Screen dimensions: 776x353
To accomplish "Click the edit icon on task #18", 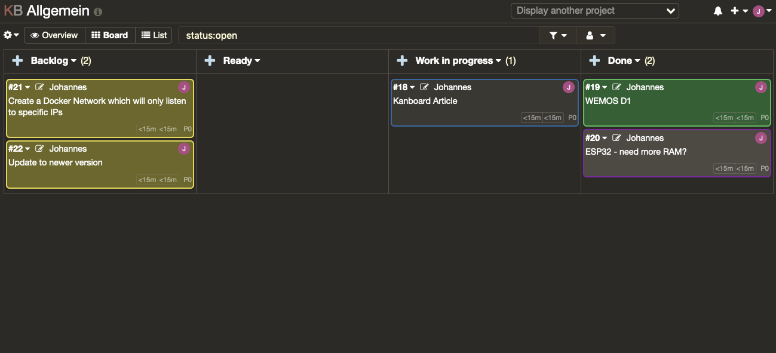I will click(424, 87).
